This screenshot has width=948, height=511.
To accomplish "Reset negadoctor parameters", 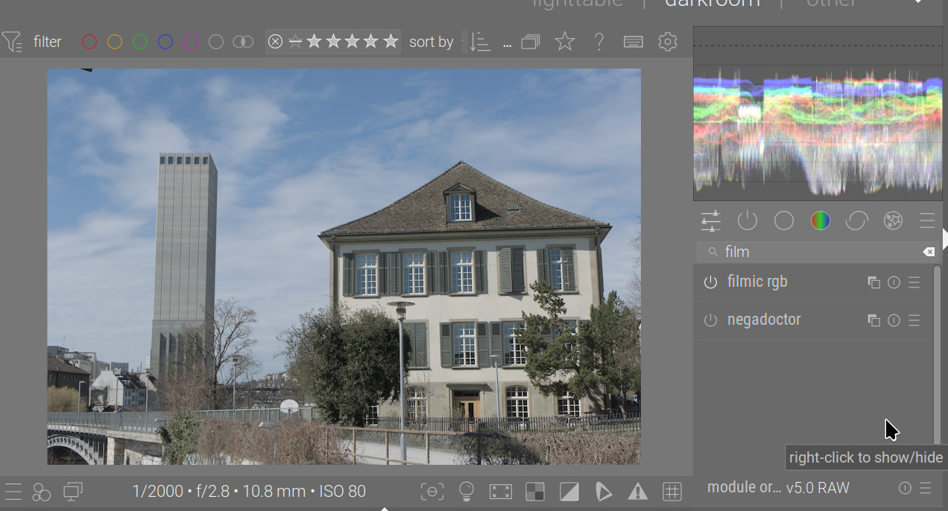I will pos(894,320).
